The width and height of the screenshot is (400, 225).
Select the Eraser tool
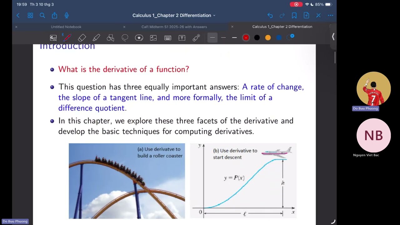tap(82, 38)
